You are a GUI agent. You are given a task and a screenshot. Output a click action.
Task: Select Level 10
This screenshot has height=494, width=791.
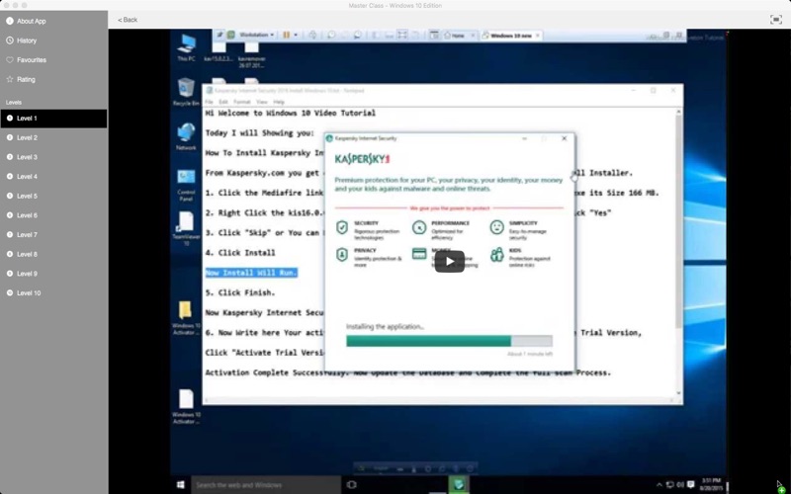(x=53, y=292)
